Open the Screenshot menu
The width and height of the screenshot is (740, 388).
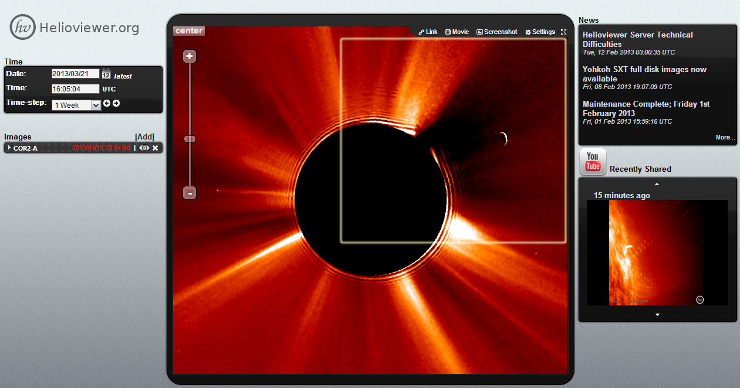pyautogui.click(x=497, y=32)
